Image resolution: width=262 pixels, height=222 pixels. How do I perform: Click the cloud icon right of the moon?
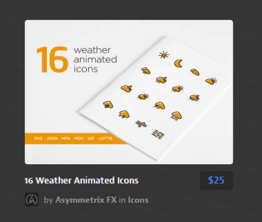(x=195, y=72)
